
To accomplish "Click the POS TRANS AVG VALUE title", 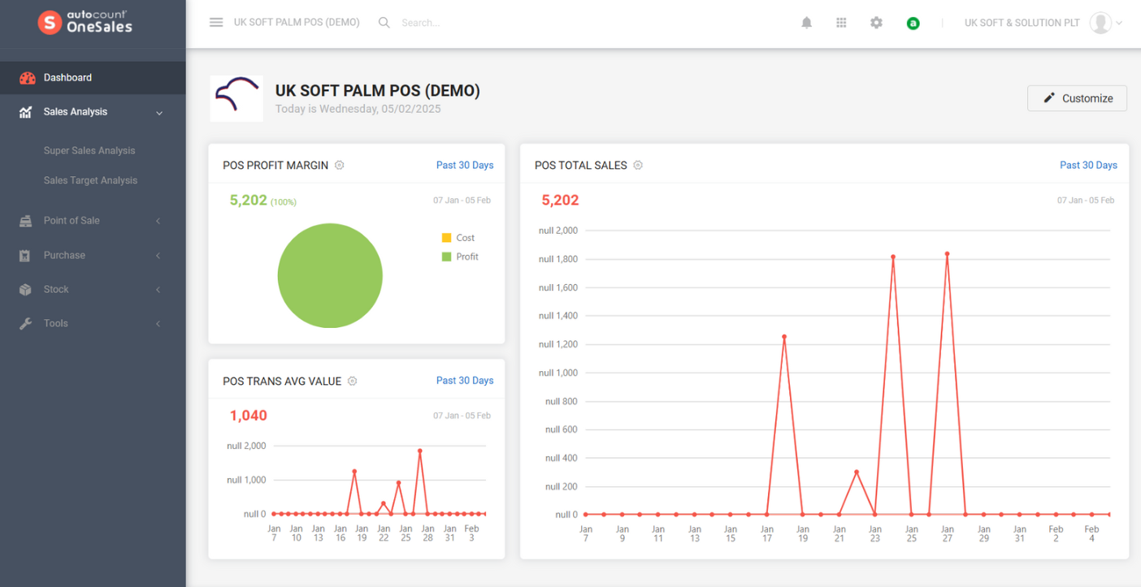I will (x=282, y=381).
